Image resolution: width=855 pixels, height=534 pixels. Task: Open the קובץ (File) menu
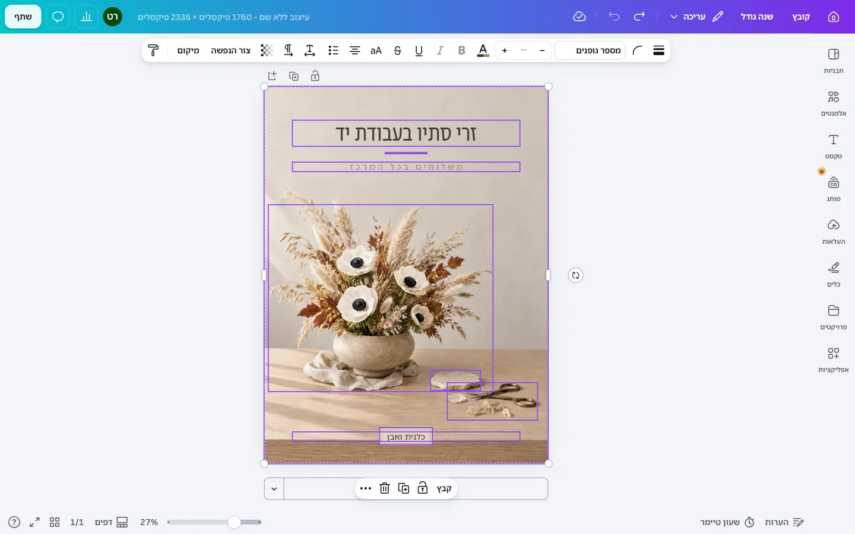click(x=801, y=17)
